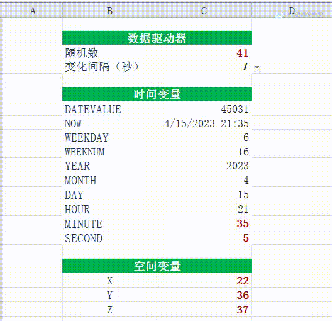Select column A header
Screen dimensions: 332x321
point(33,10)
